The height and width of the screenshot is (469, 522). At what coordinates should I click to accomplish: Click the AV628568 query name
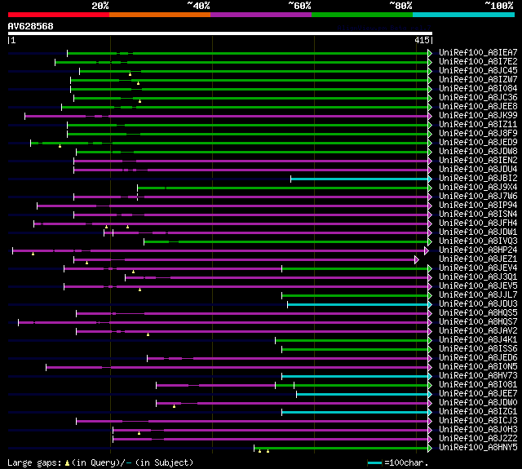(31, 26)
